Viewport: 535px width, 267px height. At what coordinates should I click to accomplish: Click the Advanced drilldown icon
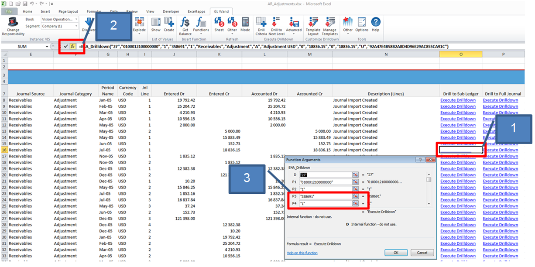click(x=294, y=22)
